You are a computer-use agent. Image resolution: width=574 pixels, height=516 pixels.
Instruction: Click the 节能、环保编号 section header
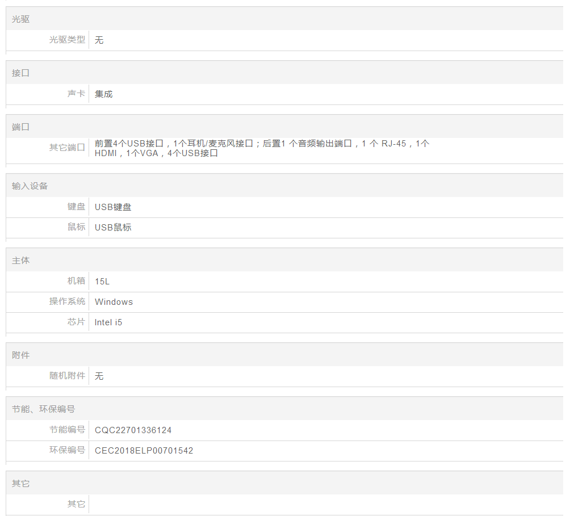(x=44, y=409)
